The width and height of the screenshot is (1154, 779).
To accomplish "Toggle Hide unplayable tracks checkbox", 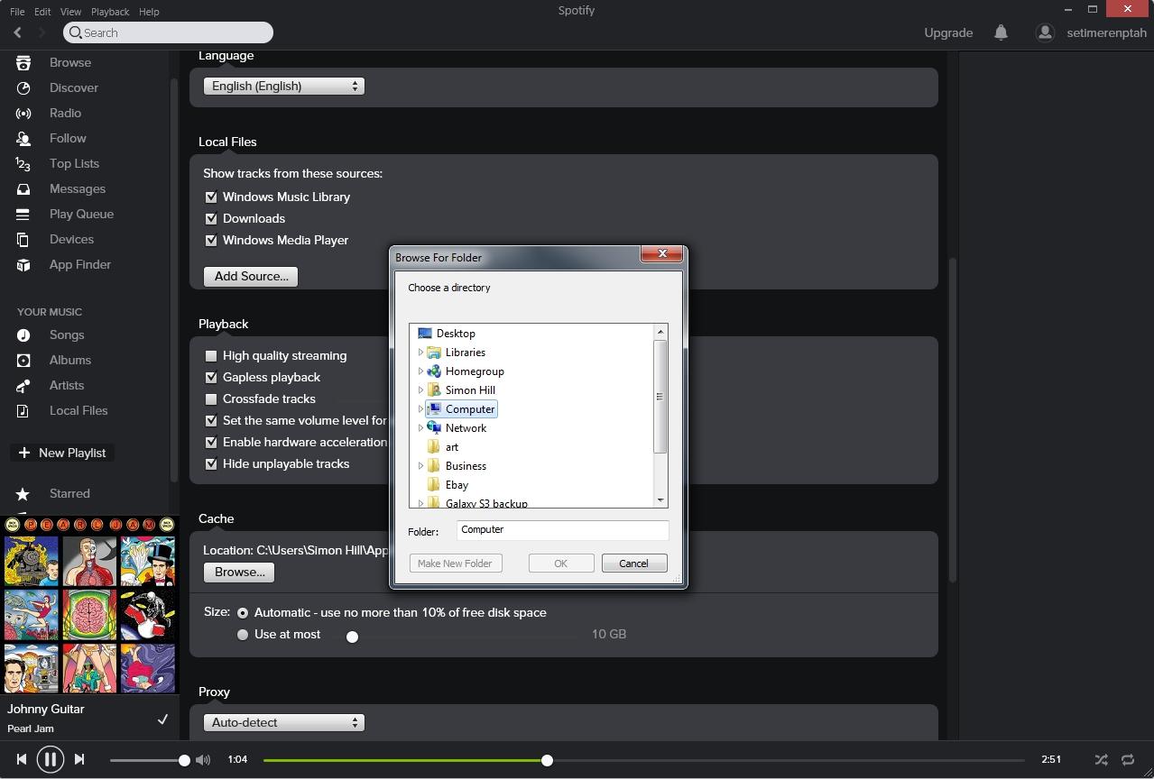I will [211, 463].
